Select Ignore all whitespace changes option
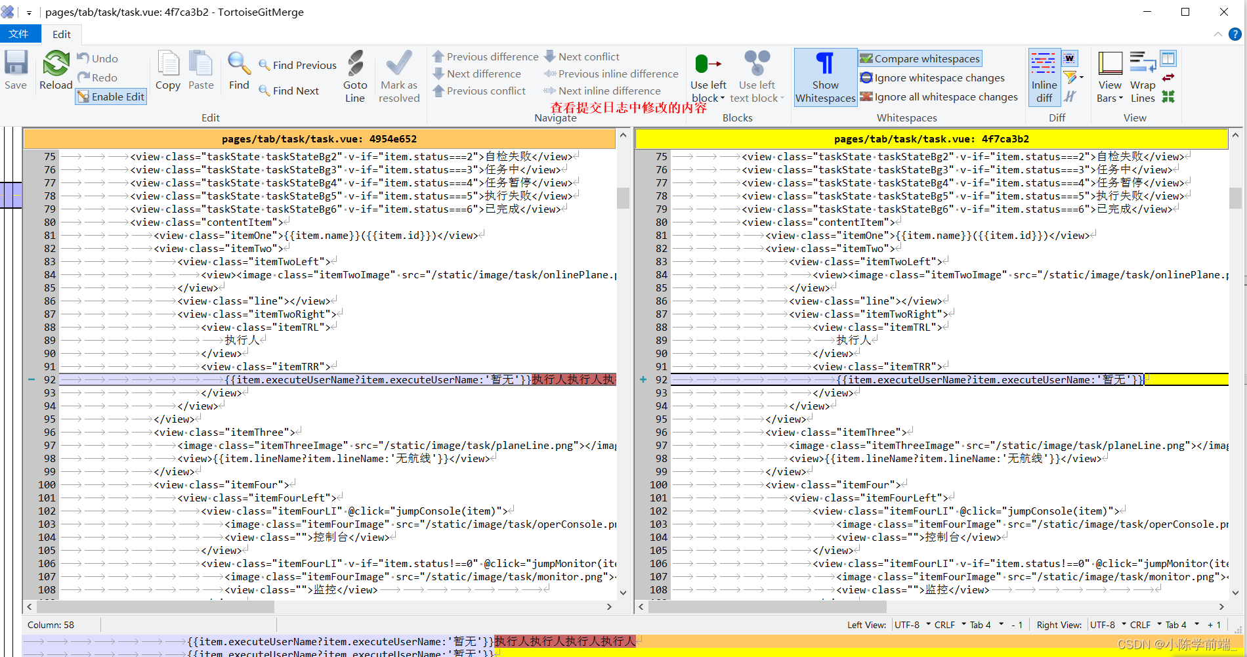 coord(939,96)
